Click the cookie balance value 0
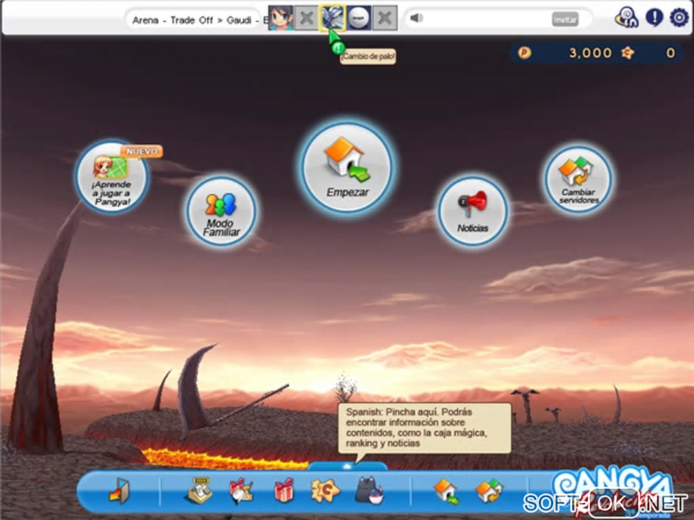Screen dimensions: 694x520 671,53
